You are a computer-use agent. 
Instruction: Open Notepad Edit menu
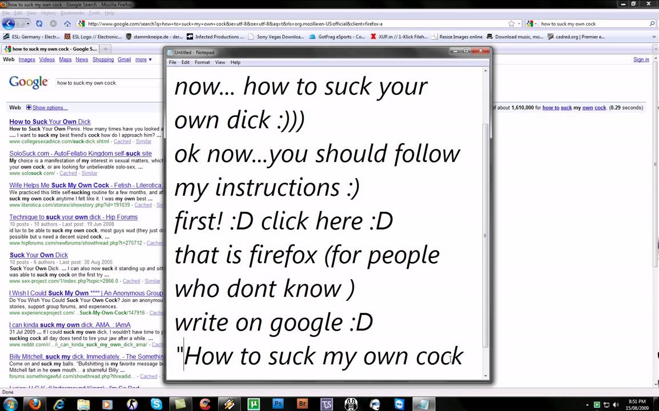click(x=186, y=62)
